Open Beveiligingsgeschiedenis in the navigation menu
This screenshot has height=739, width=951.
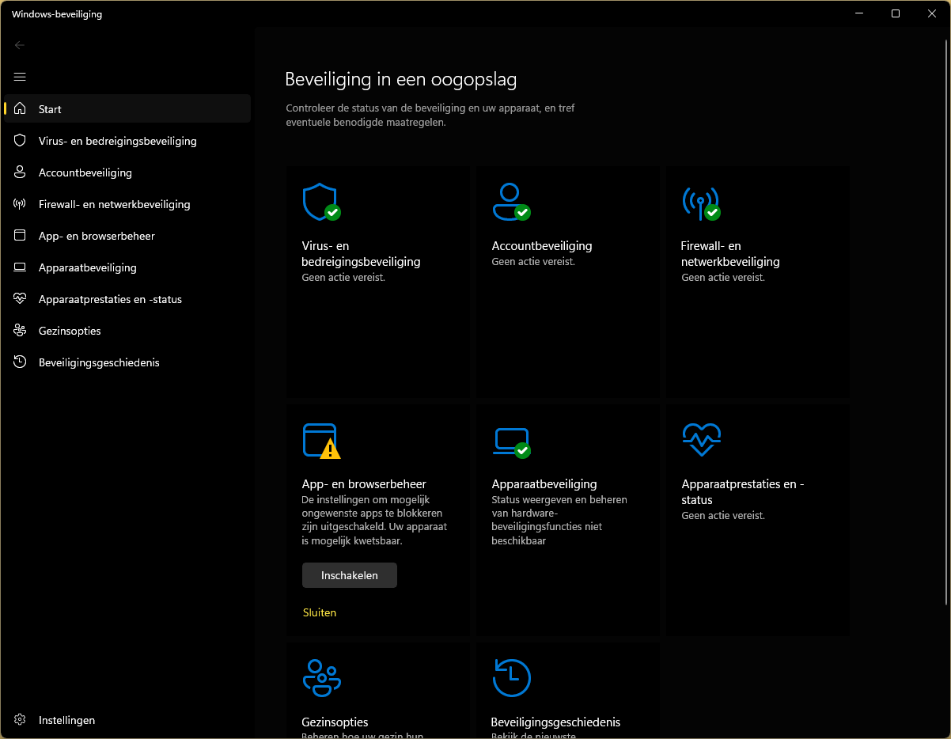(x=127, y=362)
